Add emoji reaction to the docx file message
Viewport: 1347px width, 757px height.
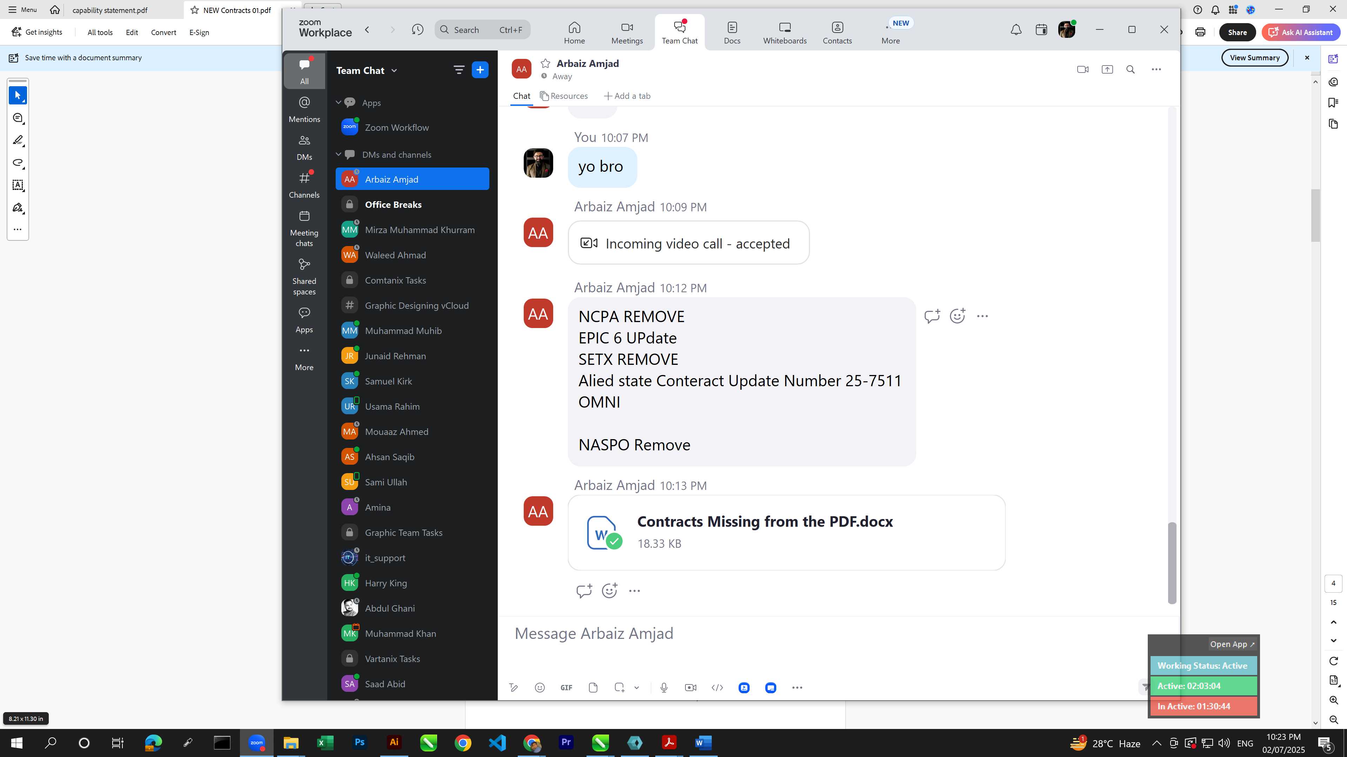609,591
